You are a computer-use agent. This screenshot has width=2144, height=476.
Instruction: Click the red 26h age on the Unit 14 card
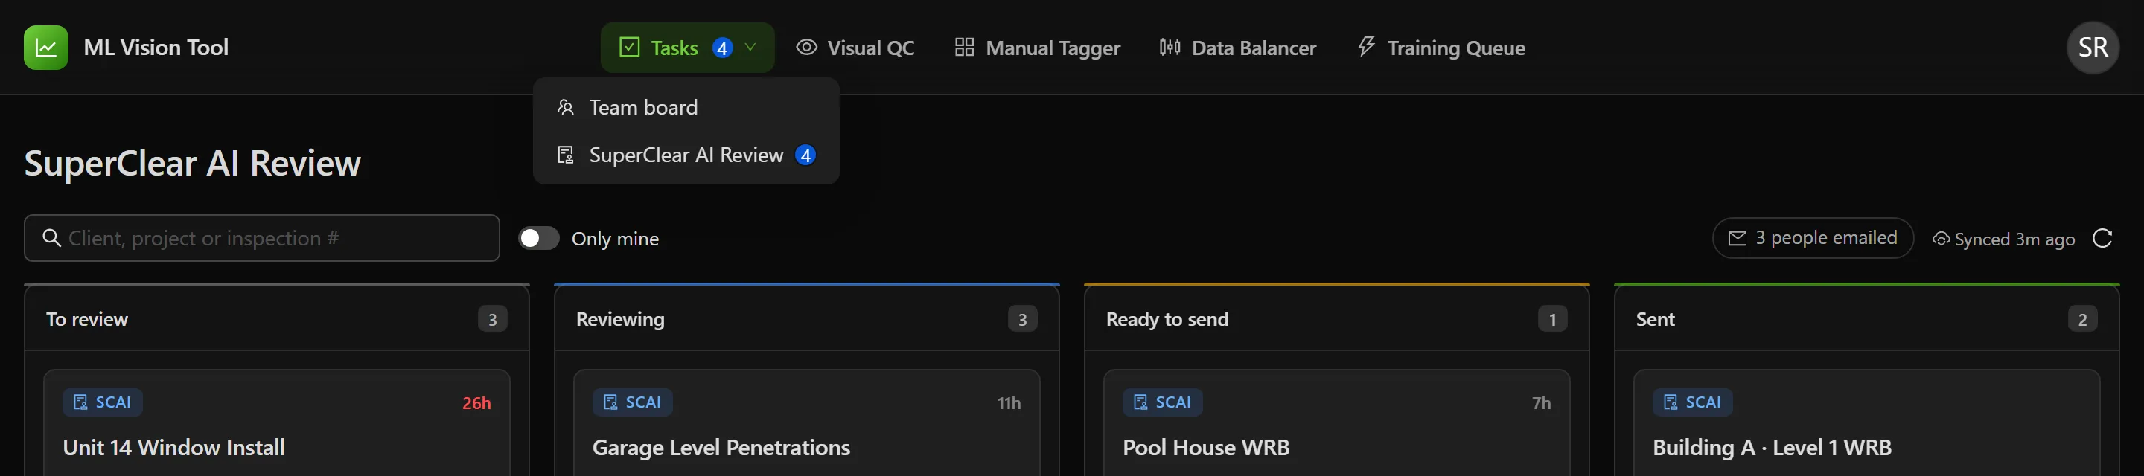pyautogui.click(x=476, y=404)
